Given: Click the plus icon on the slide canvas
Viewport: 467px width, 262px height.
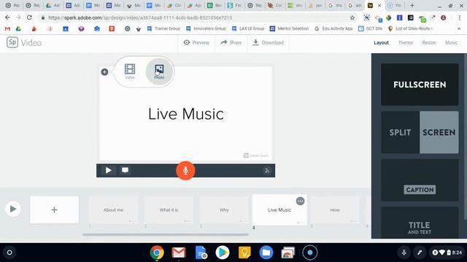Looking at the screenshot, I should click(x=104, y=72).
